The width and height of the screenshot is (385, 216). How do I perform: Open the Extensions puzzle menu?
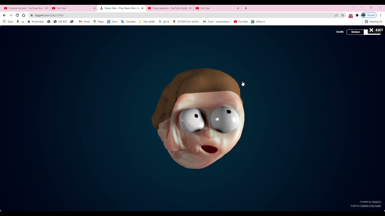[357, 15]
